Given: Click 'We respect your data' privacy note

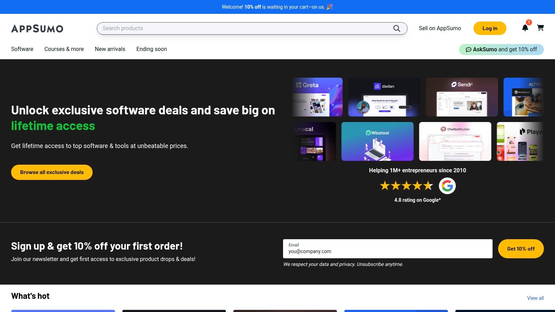Looking at the screenshot, I should point(343,264).
